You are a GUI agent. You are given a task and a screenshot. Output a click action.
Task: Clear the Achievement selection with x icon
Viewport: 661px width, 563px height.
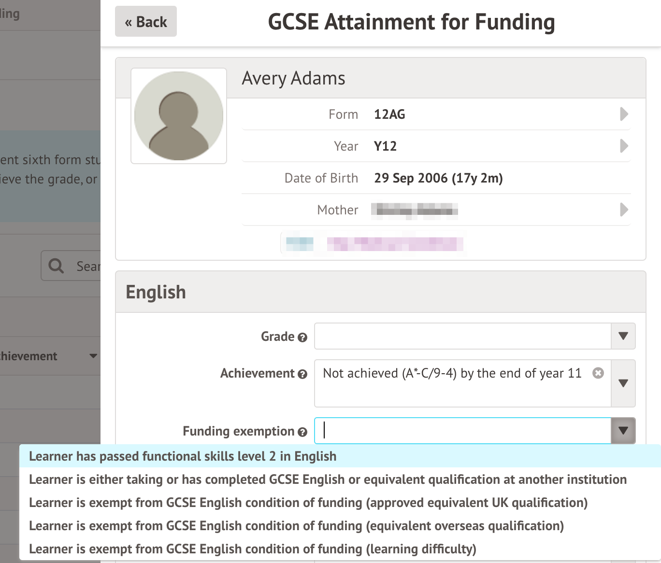click(x=598, y=373)
